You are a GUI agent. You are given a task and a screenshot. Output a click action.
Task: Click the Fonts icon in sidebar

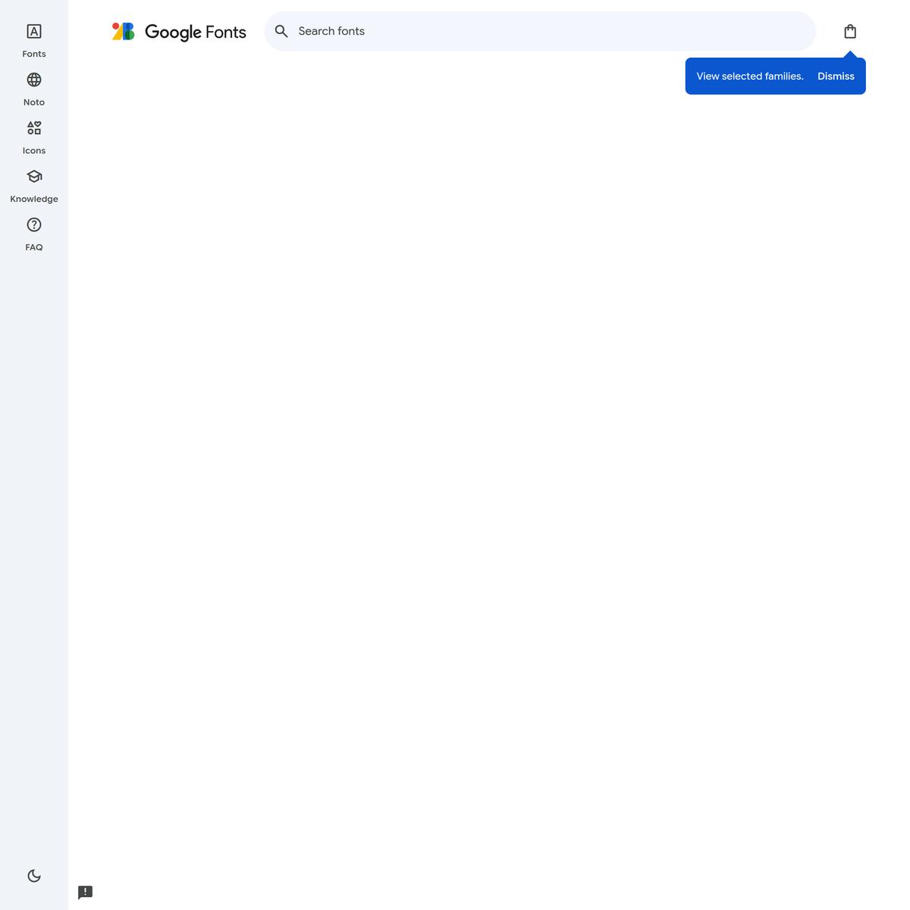coord(34,31)
